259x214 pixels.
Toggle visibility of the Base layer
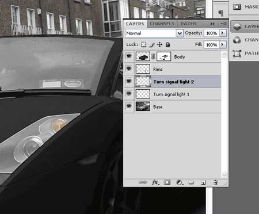129,106
